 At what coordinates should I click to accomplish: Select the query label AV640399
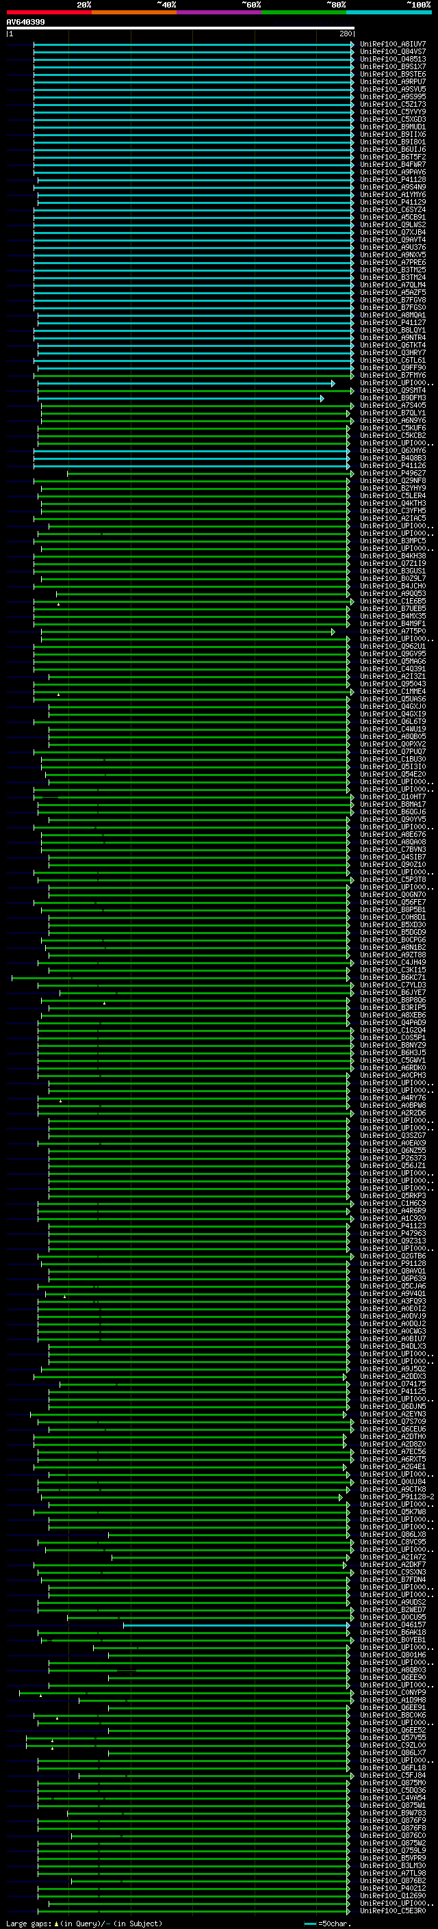pyautogui.click(x=25, y=23)
